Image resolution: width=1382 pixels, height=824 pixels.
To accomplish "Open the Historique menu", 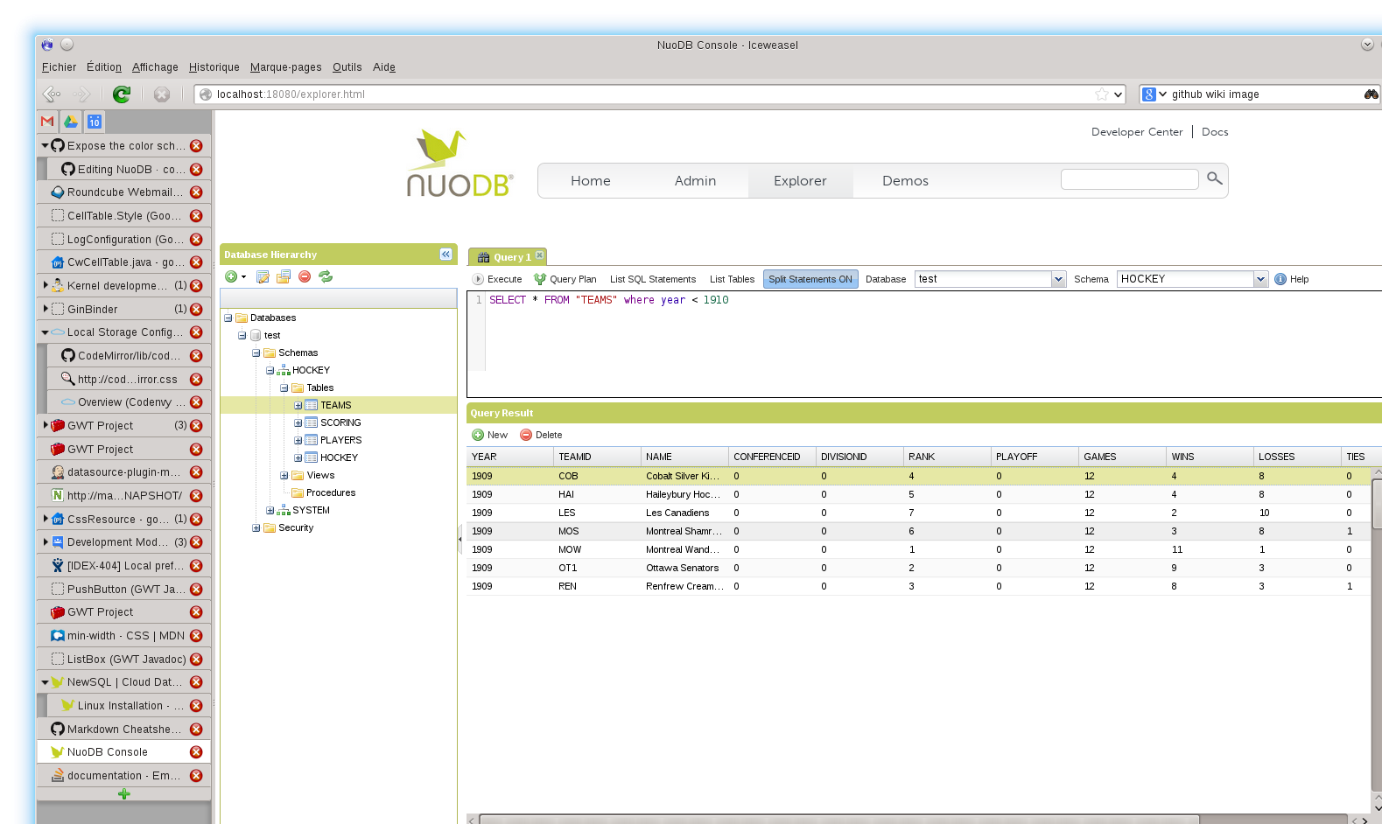I will 214,67.
